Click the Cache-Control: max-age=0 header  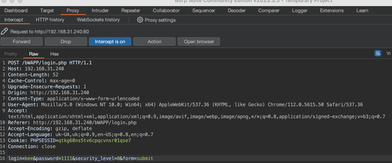coord(41,81)
